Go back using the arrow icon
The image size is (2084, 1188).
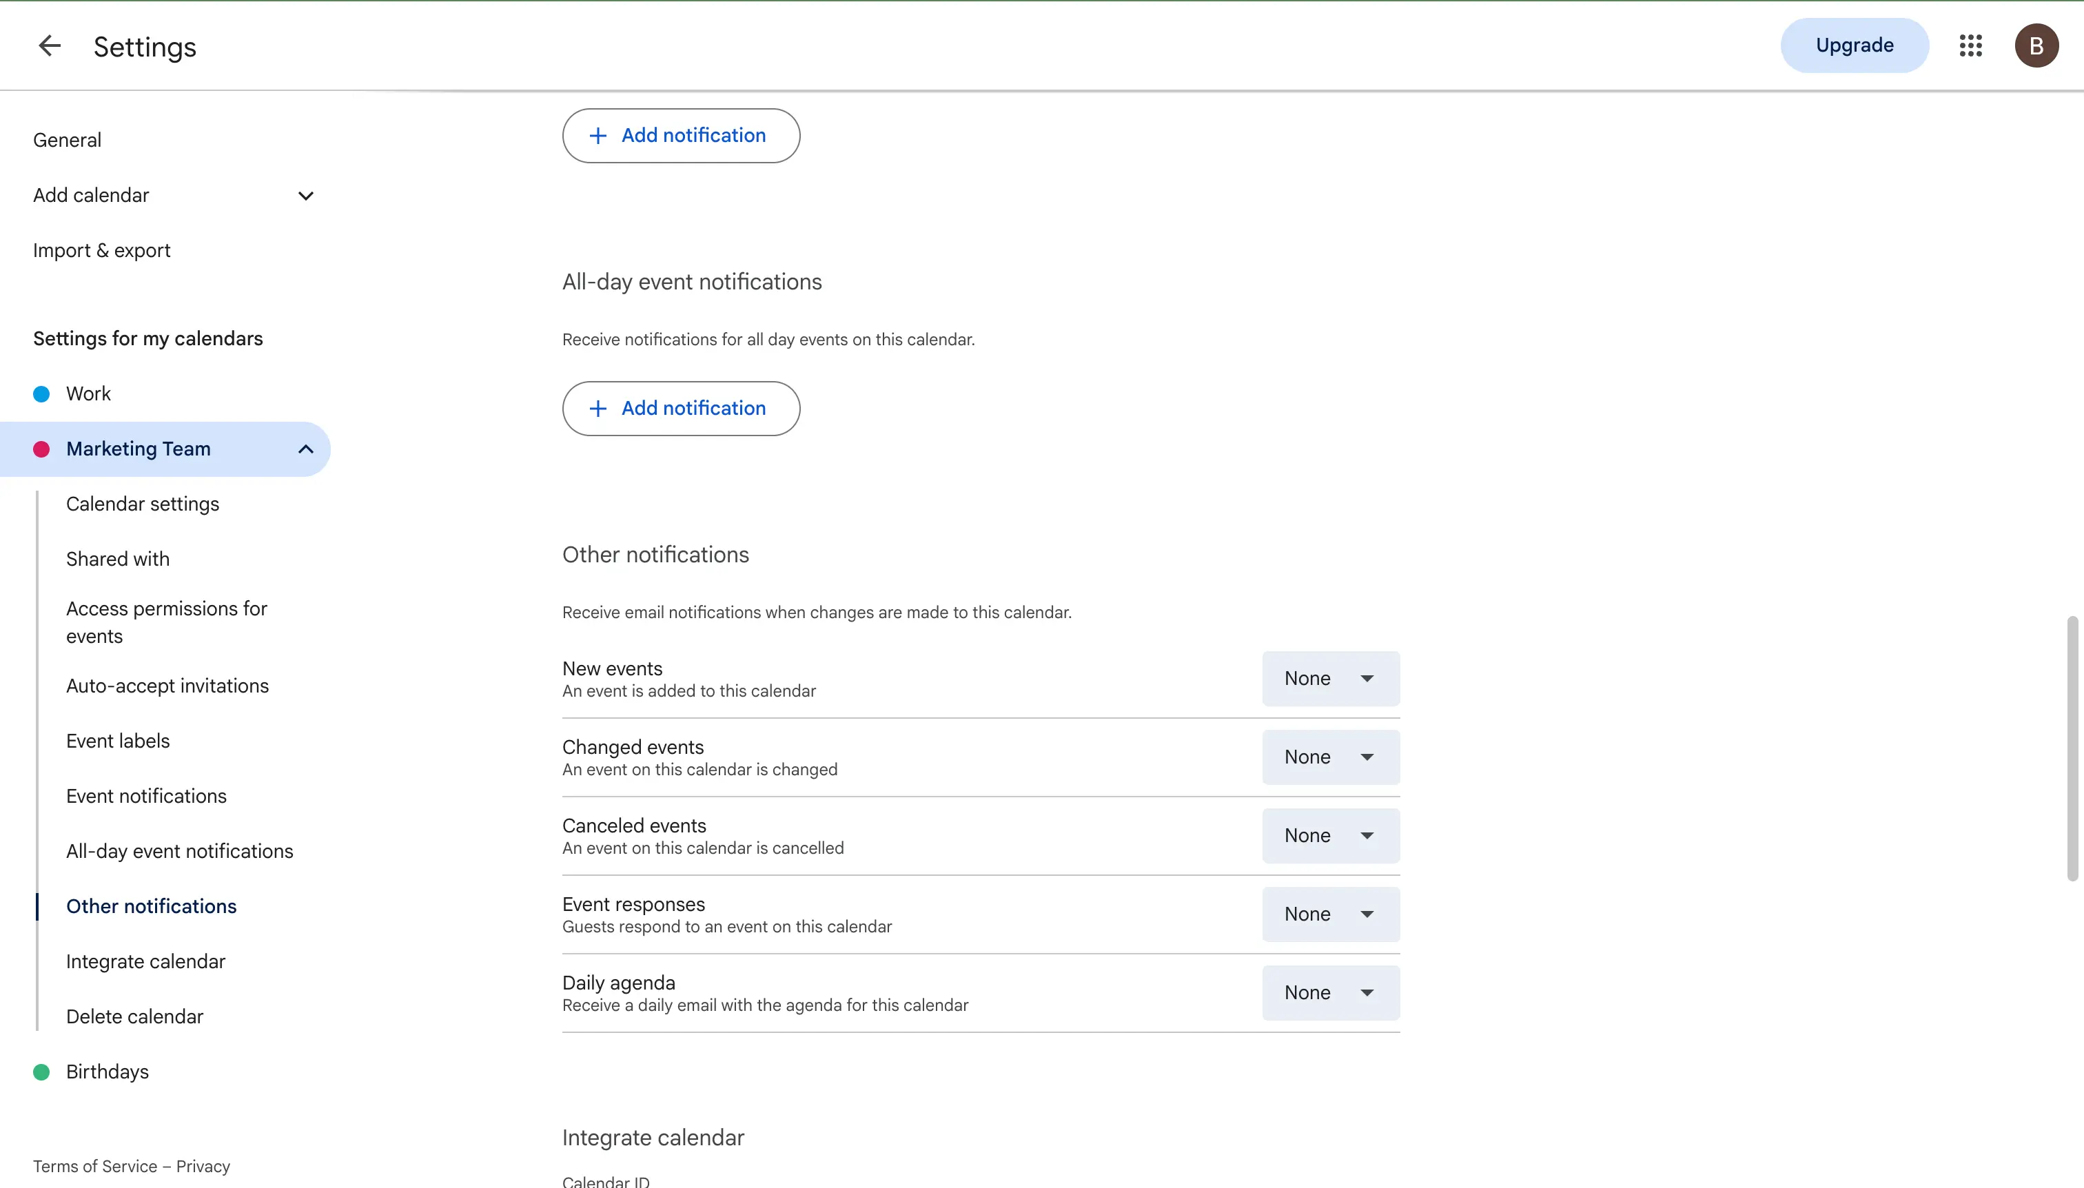click(50, 45)
